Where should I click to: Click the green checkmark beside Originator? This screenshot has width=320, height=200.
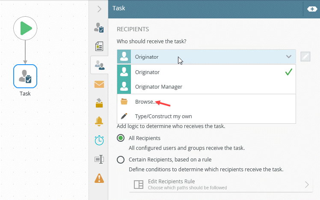289,72
